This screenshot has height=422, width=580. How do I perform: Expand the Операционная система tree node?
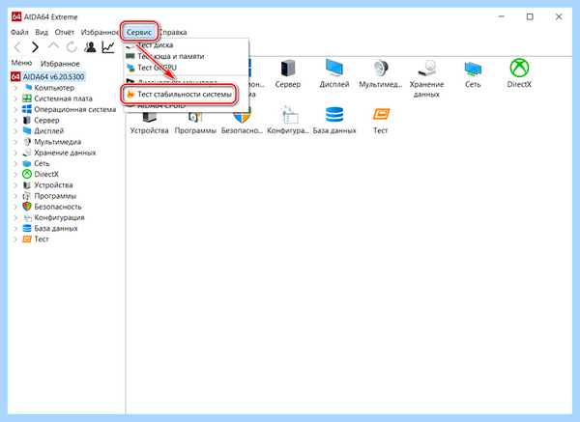15,109
